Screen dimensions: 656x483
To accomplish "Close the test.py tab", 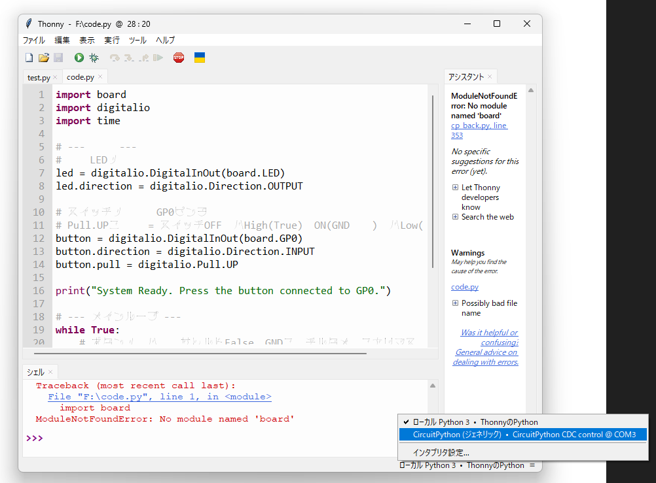I will click(x=55, y=78).
